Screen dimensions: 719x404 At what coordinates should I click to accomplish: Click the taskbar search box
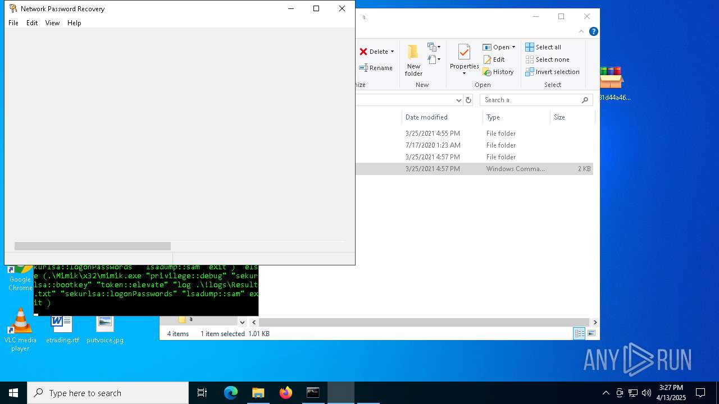[x=108, y=393]
